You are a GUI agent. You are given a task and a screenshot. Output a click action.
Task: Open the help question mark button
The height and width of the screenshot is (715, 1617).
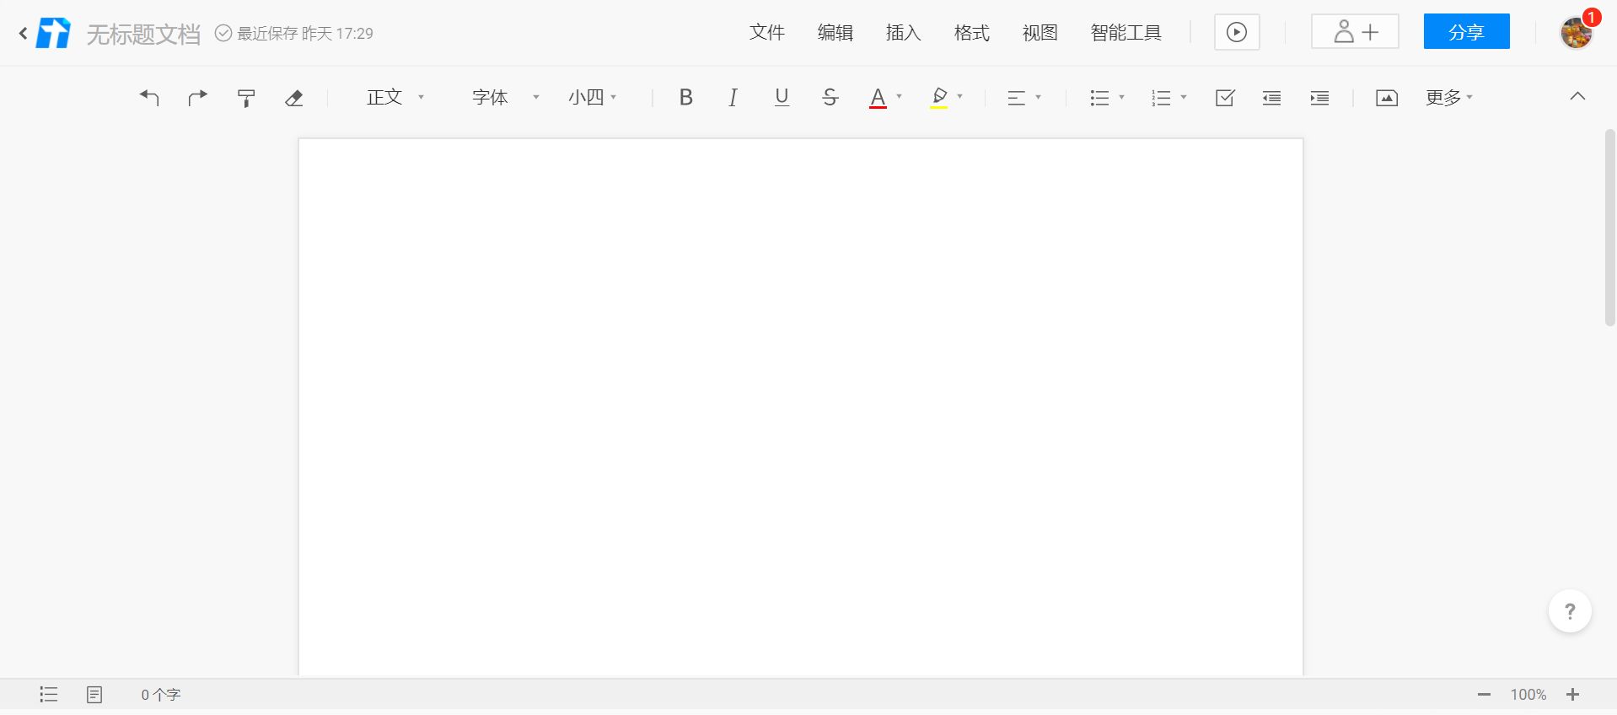[1570, 611]
